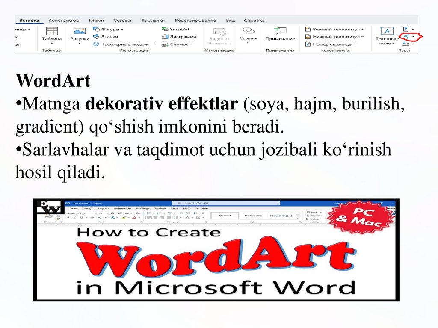This screenshot has height=328, width=438.
Task: Select the Normal style in embedded Word
Action: (225, 216)
